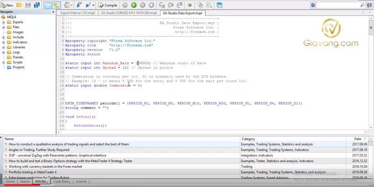Click the find-in-document magnifier icon
Viewport: 374px width, 187px height.
point(209,5)
